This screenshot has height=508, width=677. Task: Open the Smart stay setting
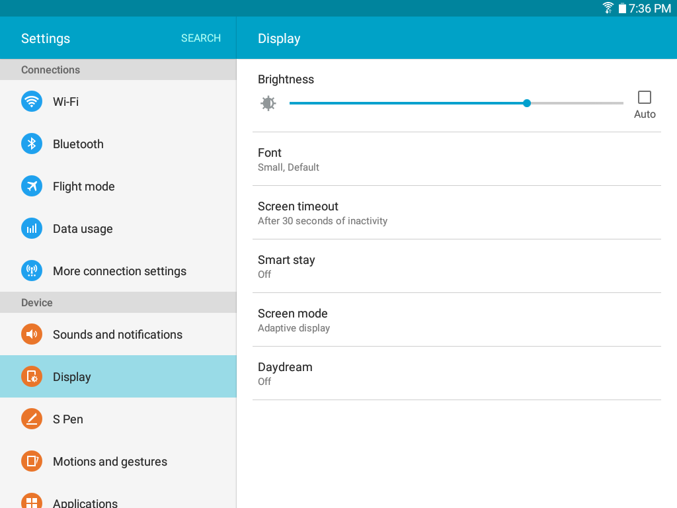[x=457, y=267]
